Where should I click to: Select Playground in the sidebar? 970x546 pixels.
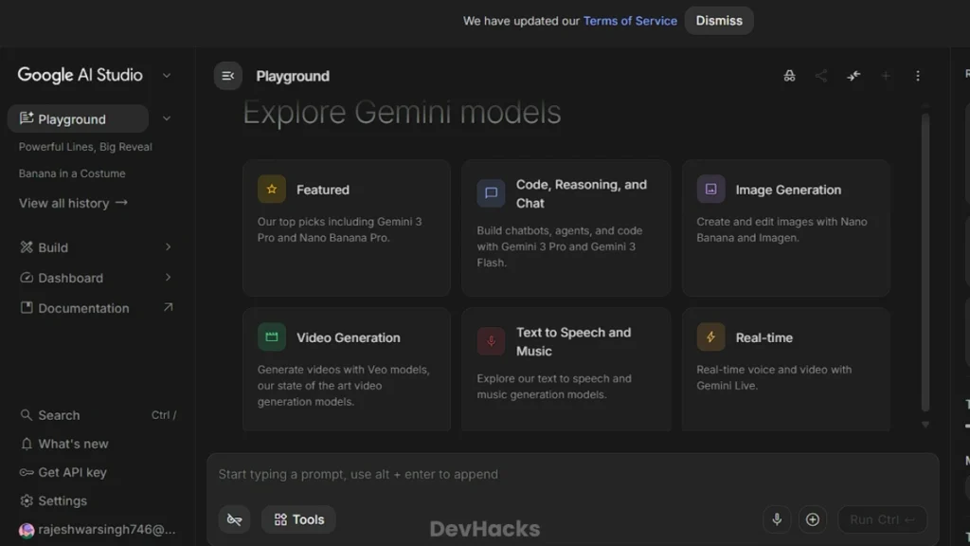[x=78, y=118]
